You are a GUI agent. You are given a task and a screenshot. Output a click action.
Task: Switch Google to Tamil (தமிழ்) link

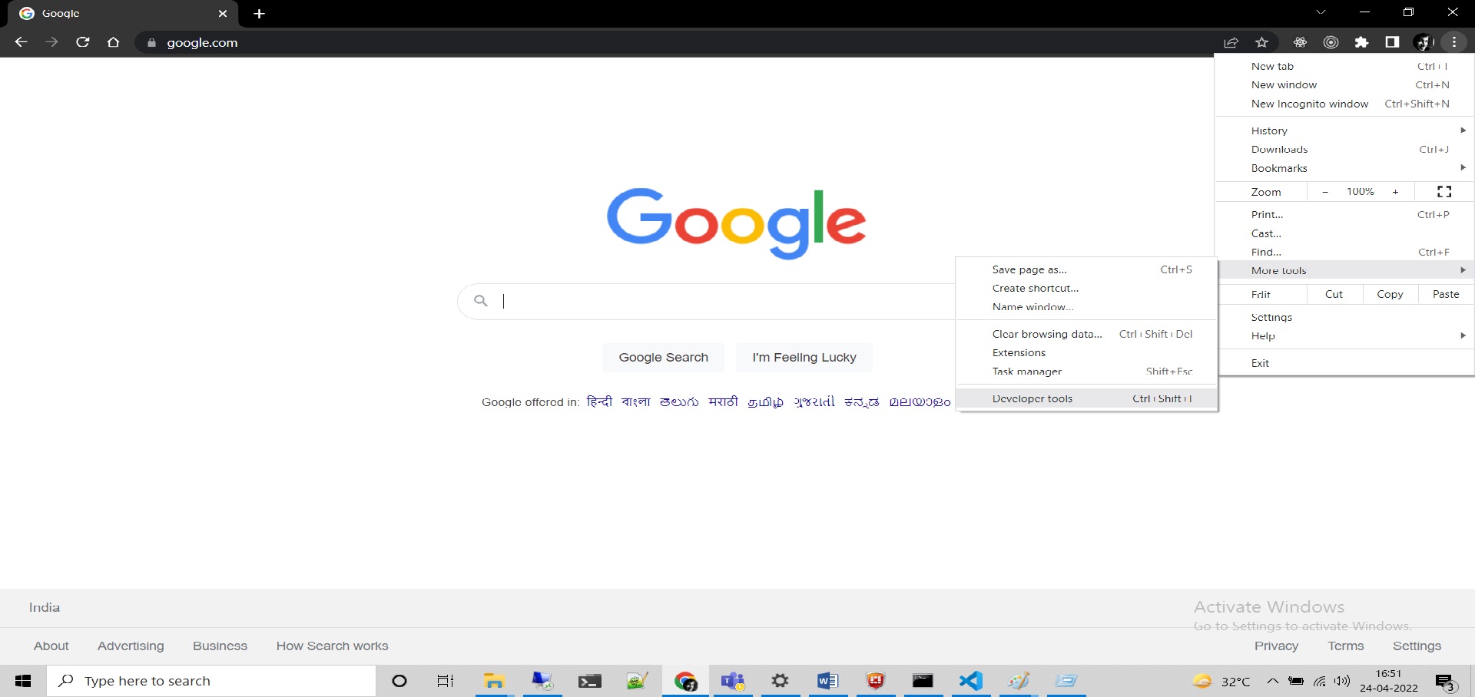pyautogui.click(x=766, y=401)
